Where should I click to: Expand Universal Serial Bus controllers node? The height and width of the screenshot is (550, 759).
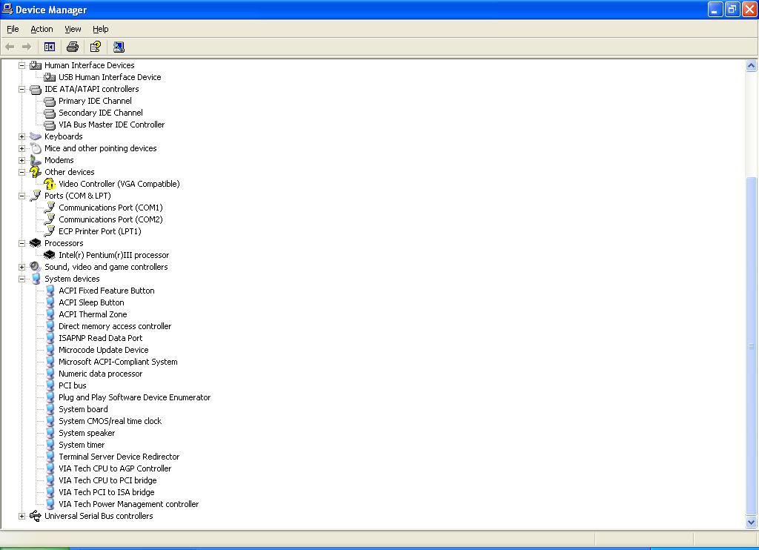click(21, 516)
